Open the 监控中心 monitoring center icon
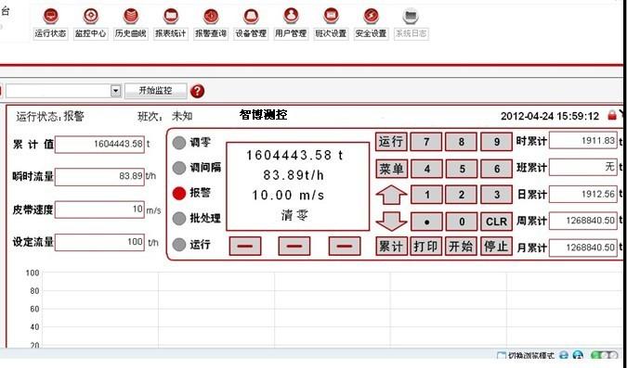 point(91,16)
